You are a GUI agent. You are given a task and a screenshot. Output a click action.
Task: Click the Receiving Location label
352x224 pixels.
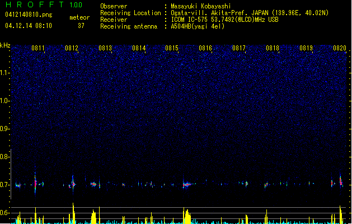point(130,13)
